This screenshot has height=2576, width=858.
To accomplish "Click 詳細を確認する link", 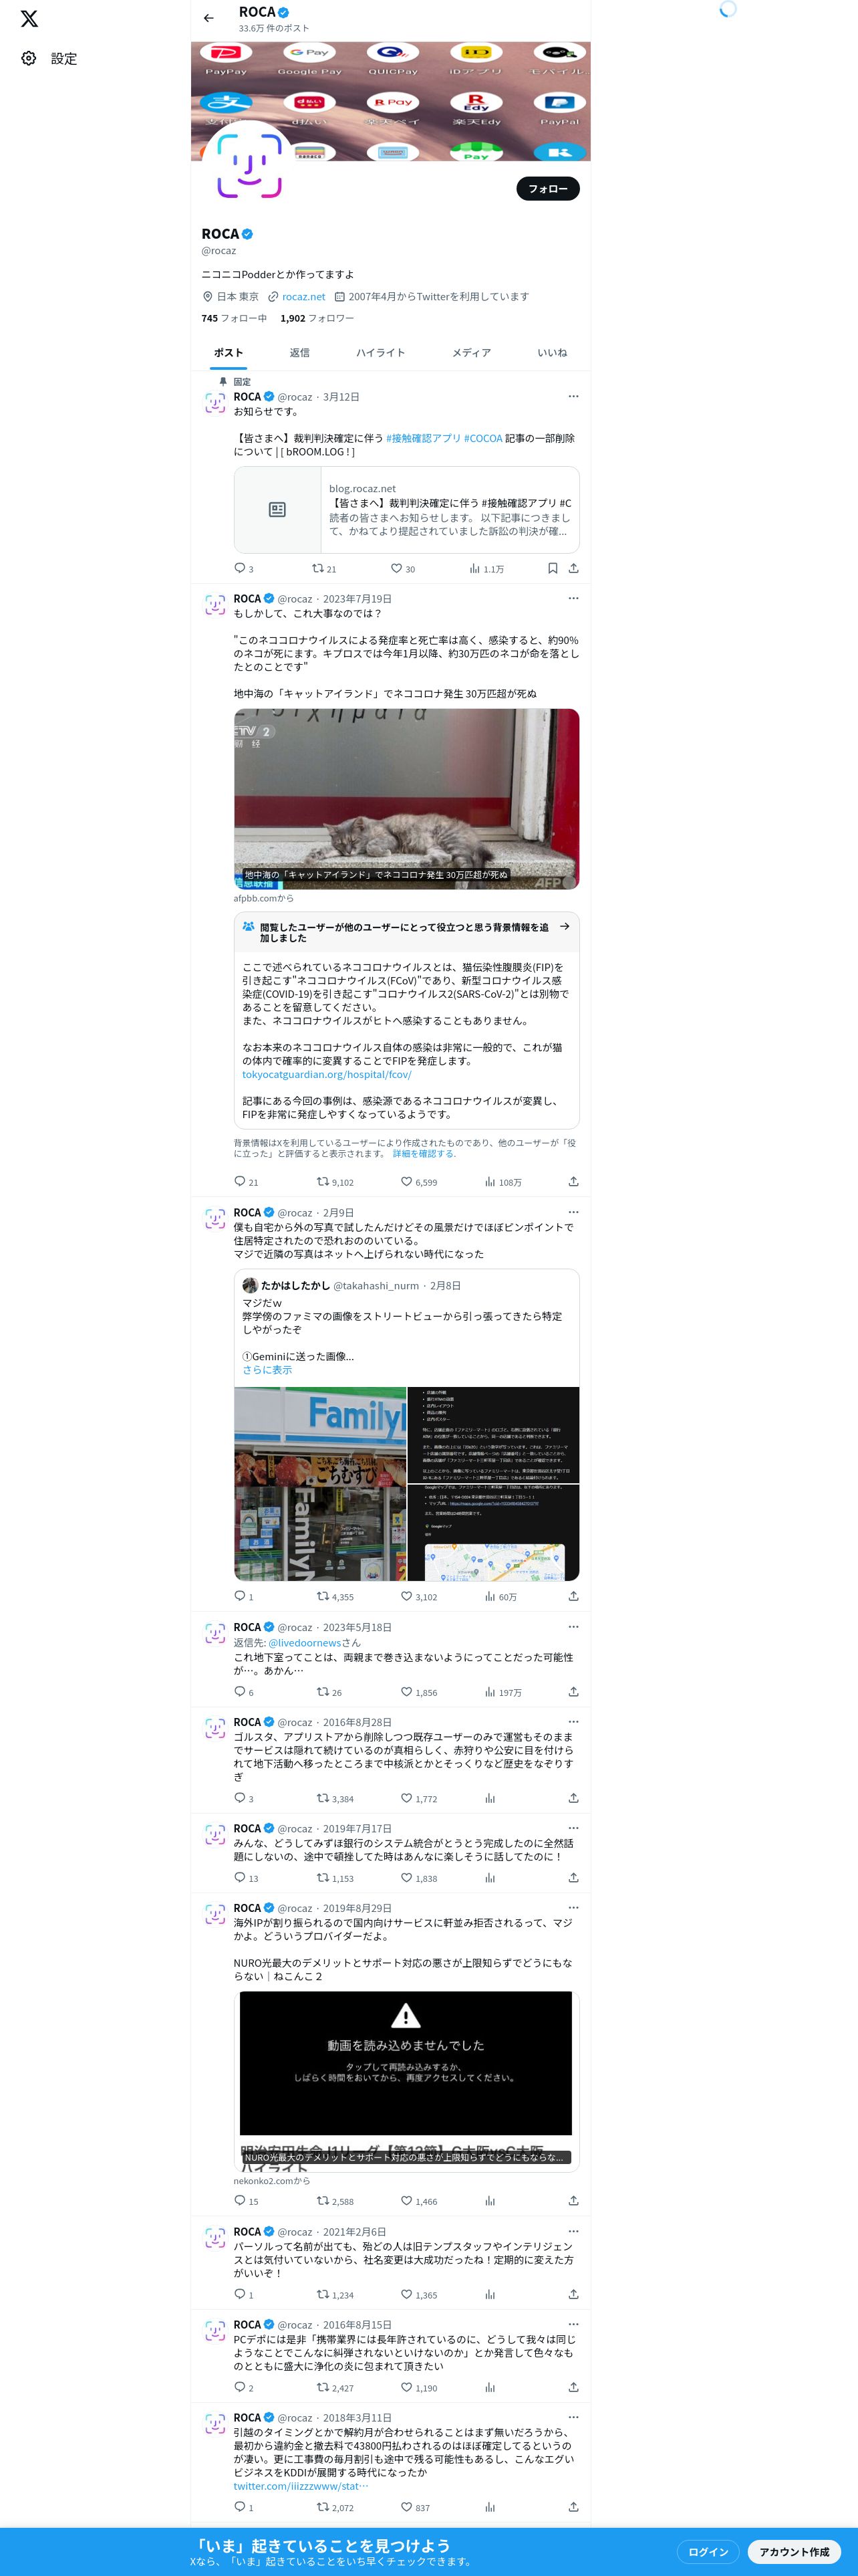I will point(424,1153).
